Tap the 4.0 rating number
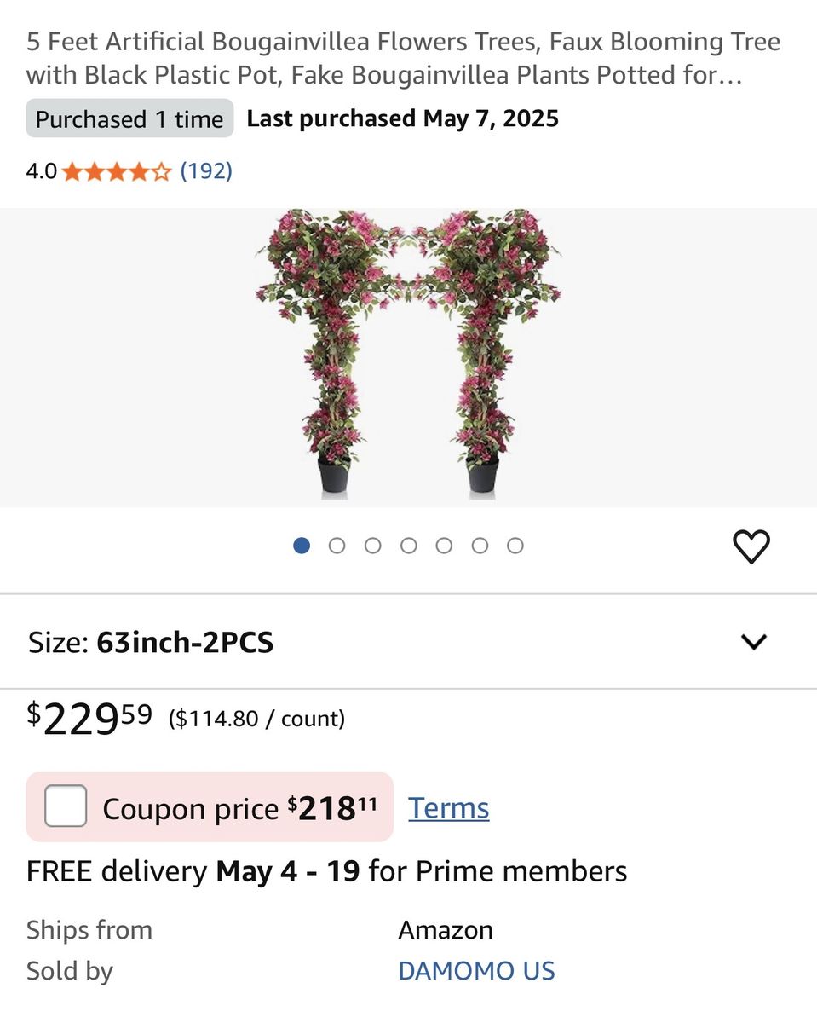Viewport: 817px width, 1023px height. coord(41,171)
